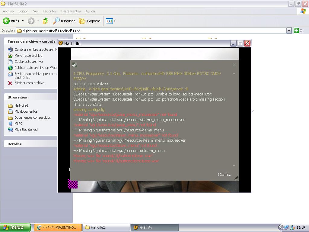Open Mi PC link
The width and height of the screenshot is (309, 232).
tap(18, 124)
